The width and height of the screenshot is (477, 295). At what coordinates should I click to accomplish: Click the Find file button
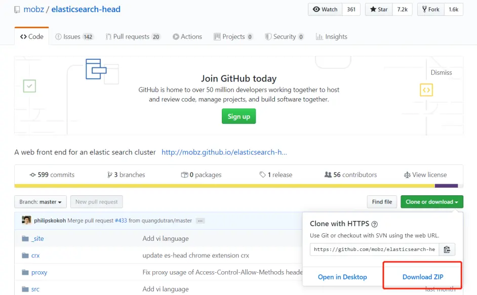tap(382, 202)
